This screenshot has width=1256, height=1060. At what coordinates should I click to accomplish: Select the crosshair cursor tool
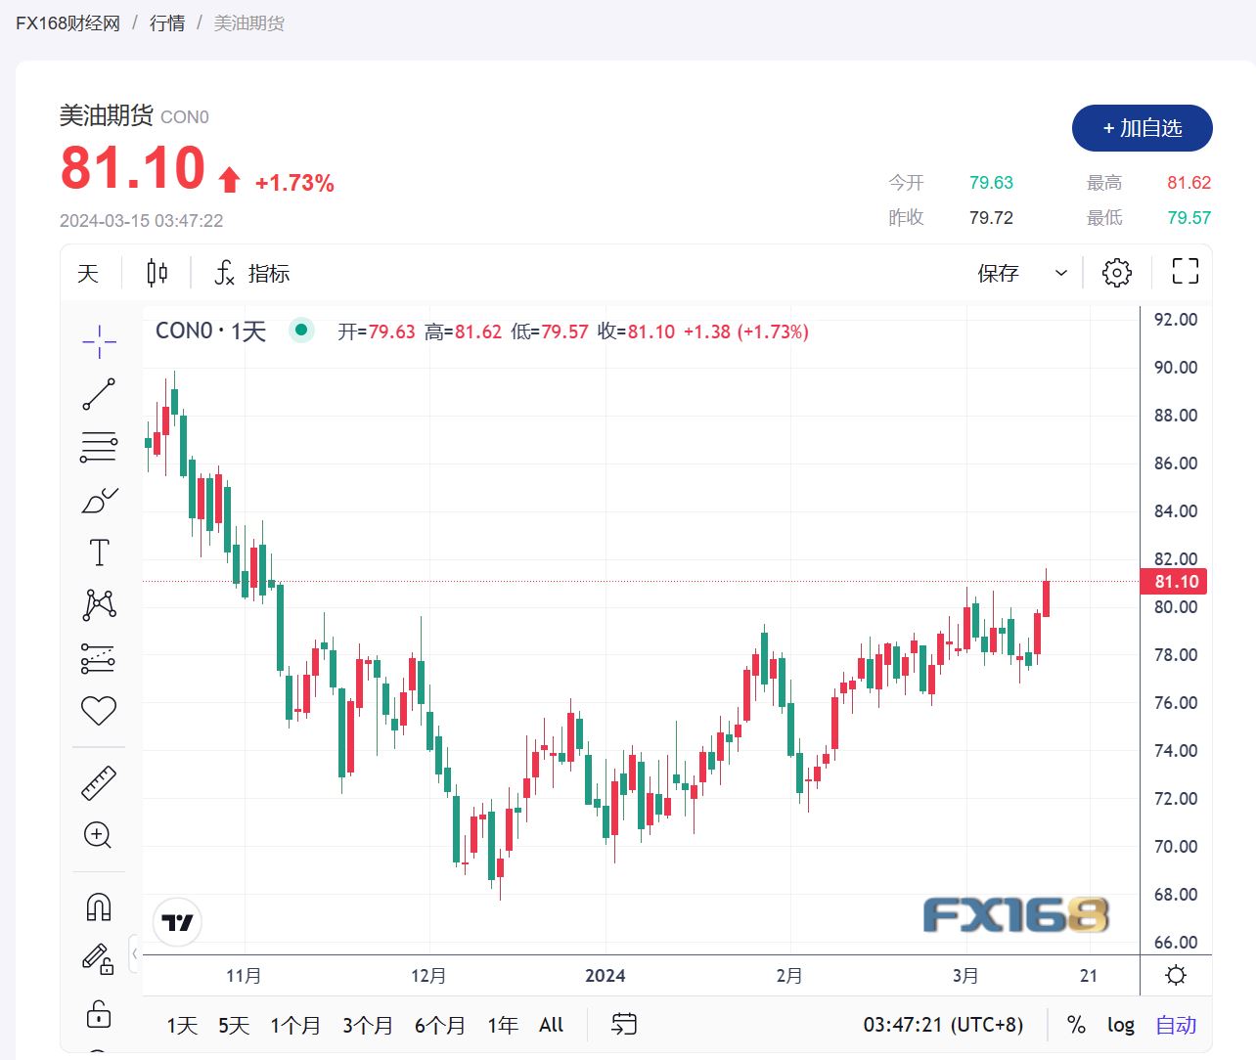[x=99, y=341]
